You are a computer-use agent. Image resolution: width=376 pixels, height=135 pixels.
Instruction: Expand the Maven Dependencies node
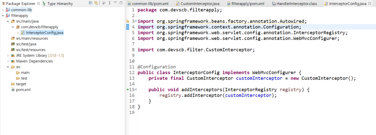8,61
